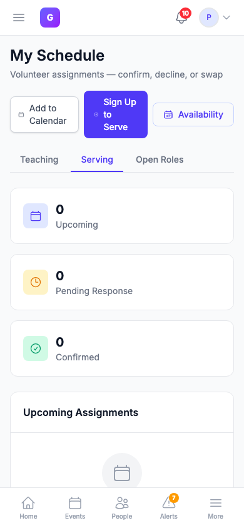Open the hamburger navigation menu
Image resolution: width=244 pixels, height=528 pixels.
[x=19, y=18]
